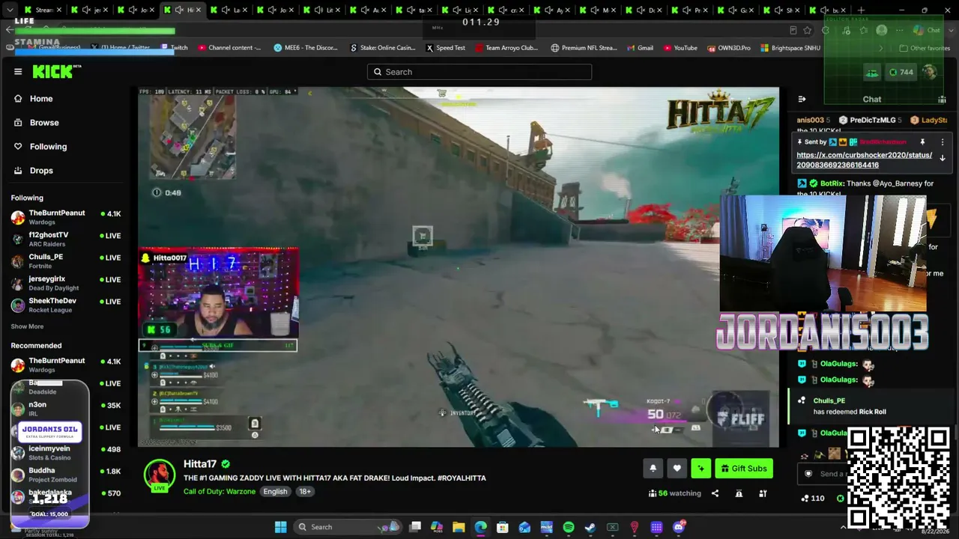Open pinned message three-dot options
This screenshot has width=959, height=539.
tap(943, 141)
